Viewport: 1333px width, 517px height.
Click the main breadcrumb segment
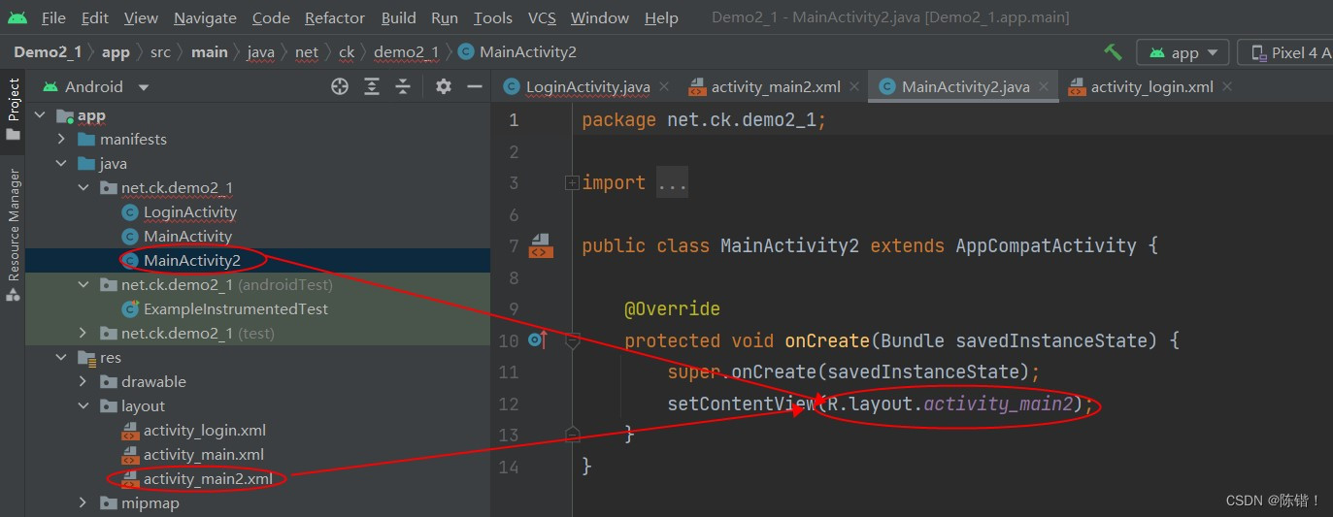coord(209,51)
